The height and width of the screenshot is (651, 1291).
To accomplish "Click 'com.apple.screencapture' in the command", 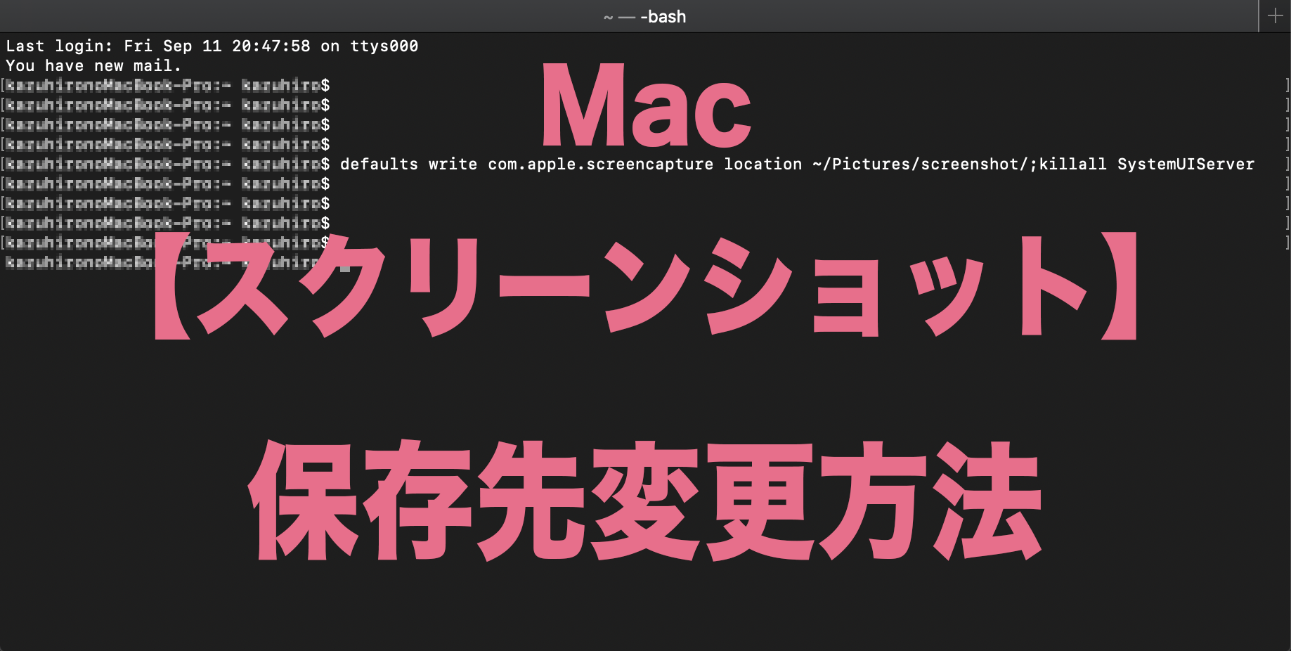I will [x=600, y=165].
